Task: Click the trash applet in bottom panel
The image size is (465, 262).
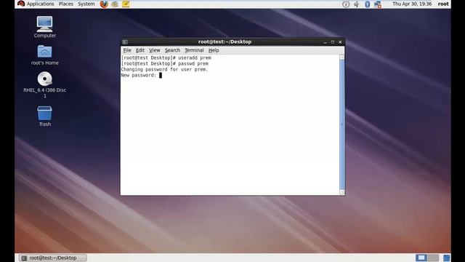Action: point(447,258)
